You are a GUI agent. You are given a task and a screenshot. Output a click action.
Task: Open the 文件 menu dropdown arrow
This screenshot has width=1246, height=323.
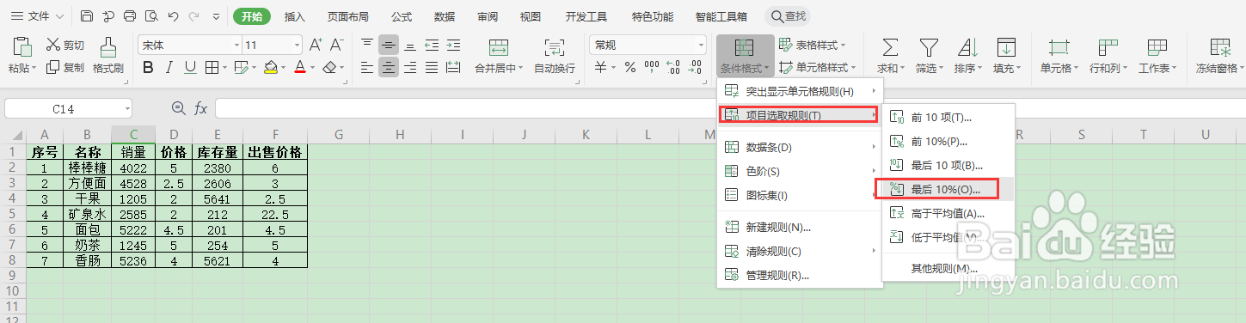tap(58, 16)
